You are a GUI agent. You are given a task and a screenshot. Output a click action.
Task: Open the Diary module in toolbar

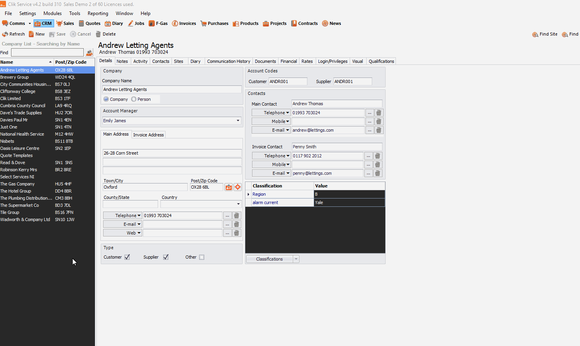click(x=114, y=23)
